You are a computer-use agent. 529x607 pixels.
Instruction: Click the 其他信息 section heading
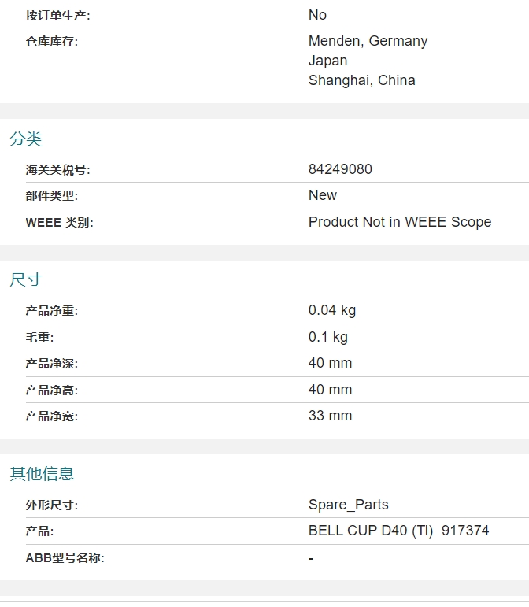[x=42, y=474]
